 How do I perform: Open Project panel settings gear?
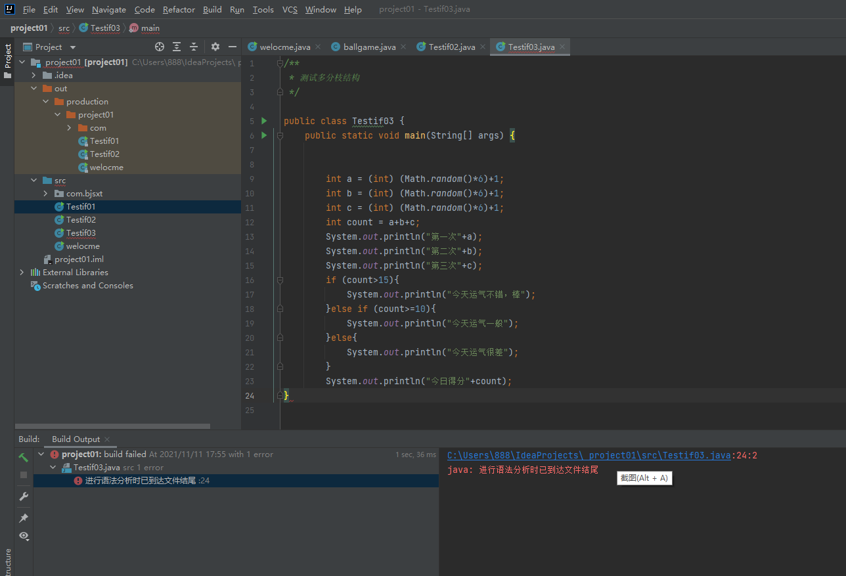coord(215,47)
